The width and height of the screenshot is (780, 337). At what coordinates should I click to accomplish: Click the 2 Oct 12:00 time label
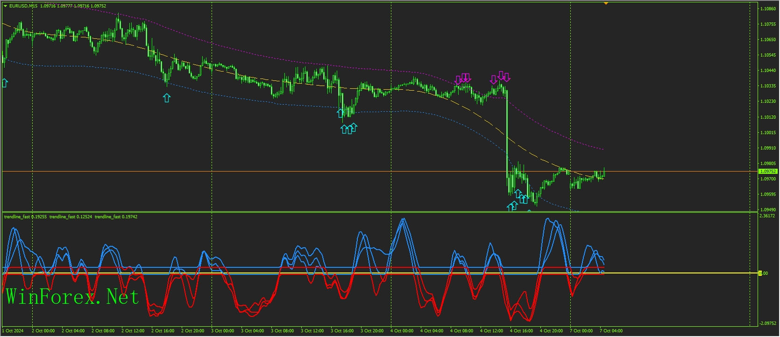133,331
